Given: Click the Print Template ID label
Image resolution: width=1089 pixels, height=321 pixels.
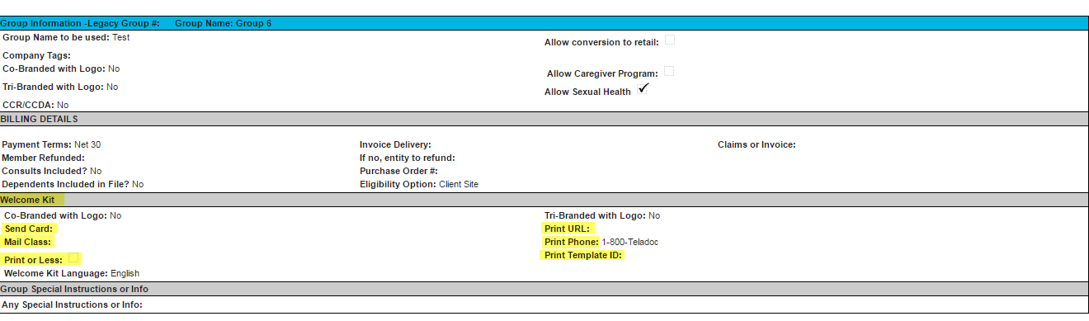Looking at the screenshot, I should (x=583, y=256).
